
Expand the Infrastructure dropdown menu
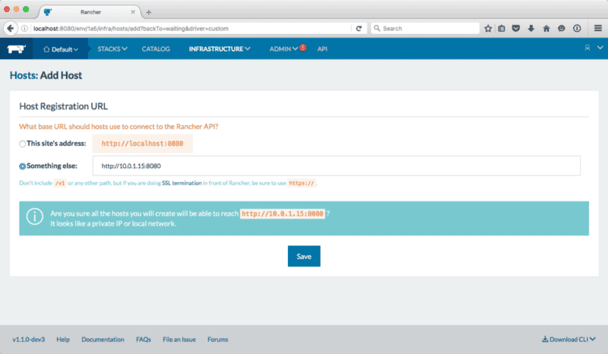(x=220, y=49)
